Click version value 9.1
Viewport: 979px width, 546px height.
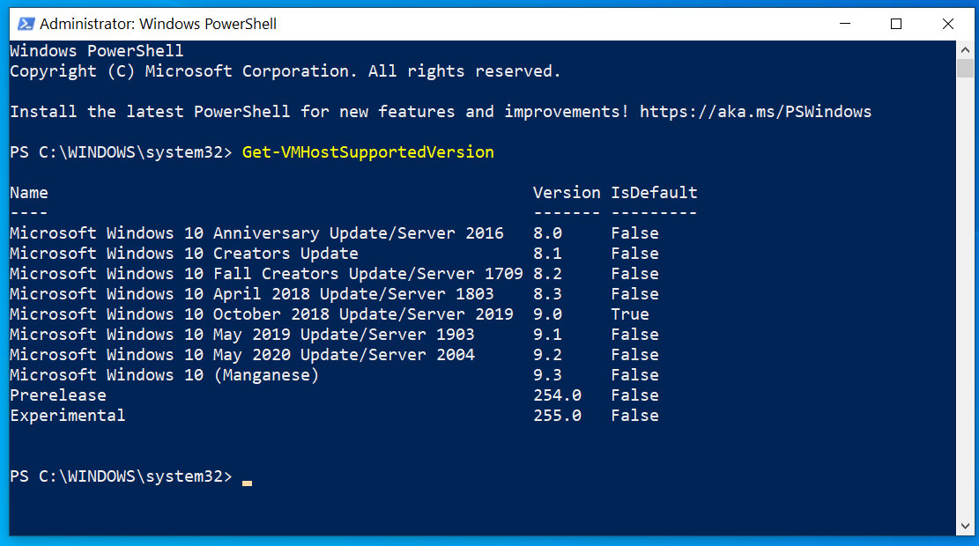547,335
